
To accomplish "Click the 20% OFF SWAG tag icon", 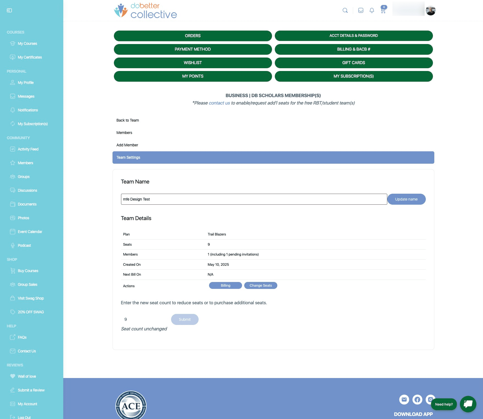I will (x=13, y=312).
